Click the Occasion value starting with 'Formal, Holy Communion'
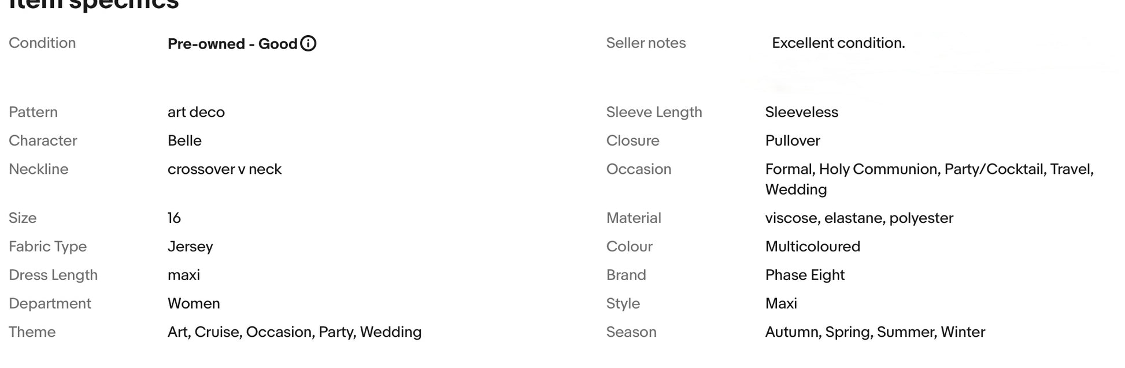 coord(929,179)
